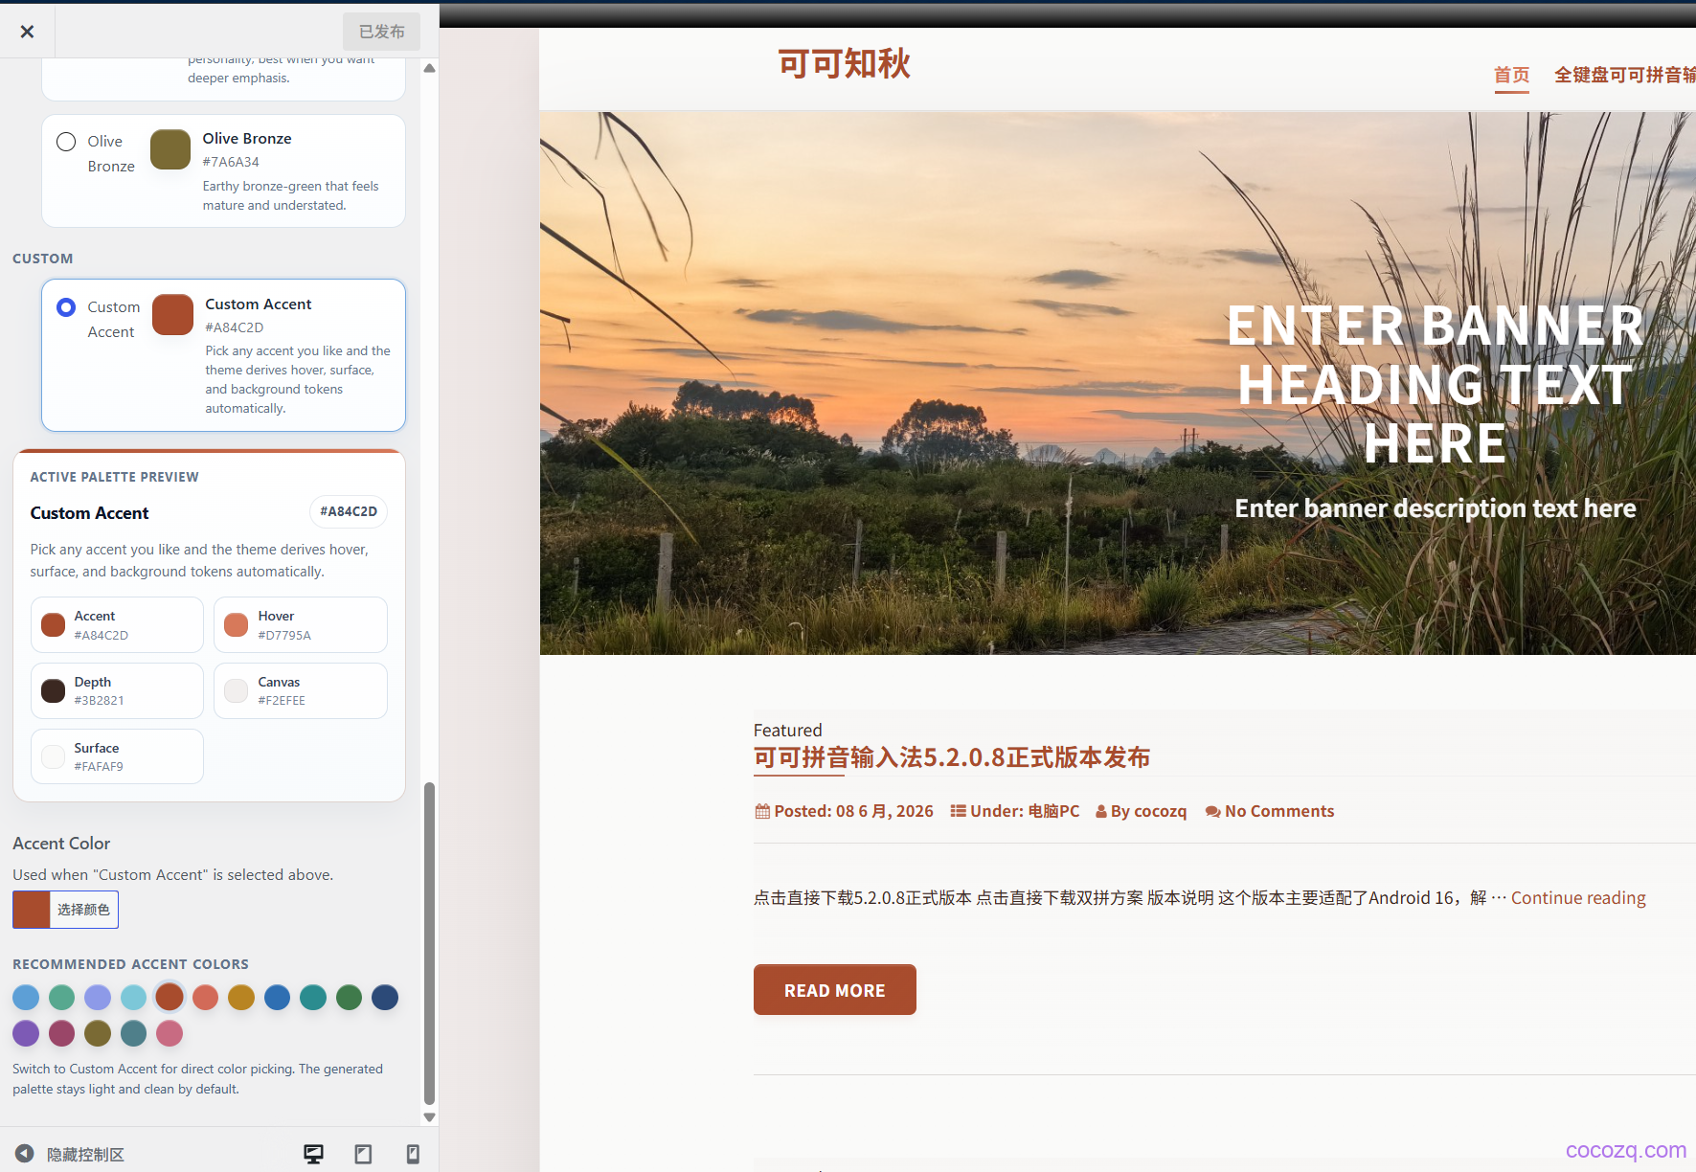Image resolution: width=1696 pixels, height=1172 pixels.
Task: Pick the purple recommended accent color
Action: (x=26, y=1033)
